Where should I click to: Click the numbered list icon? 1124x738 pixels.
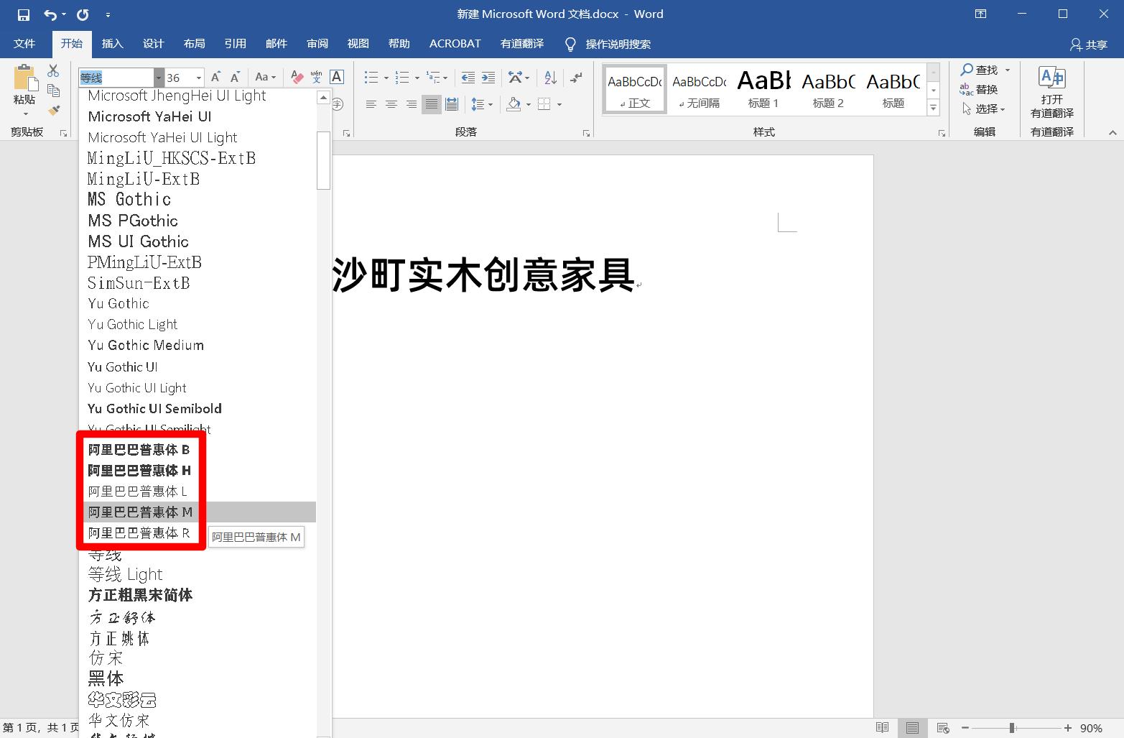click(403, 77)
